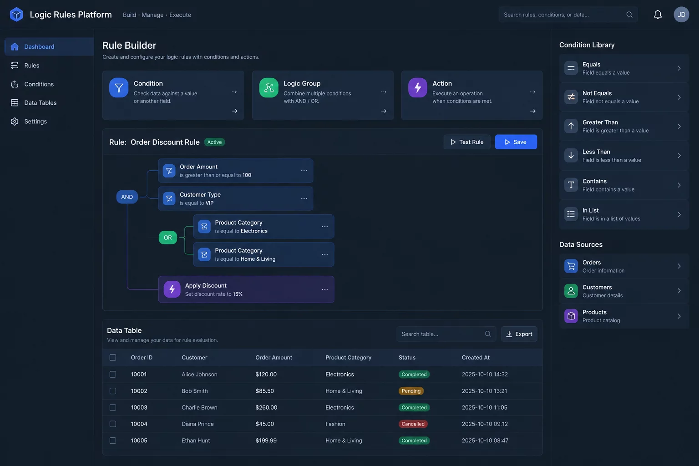
Task: Click the Logic Rules Platform cube logo
Action: 16,15
